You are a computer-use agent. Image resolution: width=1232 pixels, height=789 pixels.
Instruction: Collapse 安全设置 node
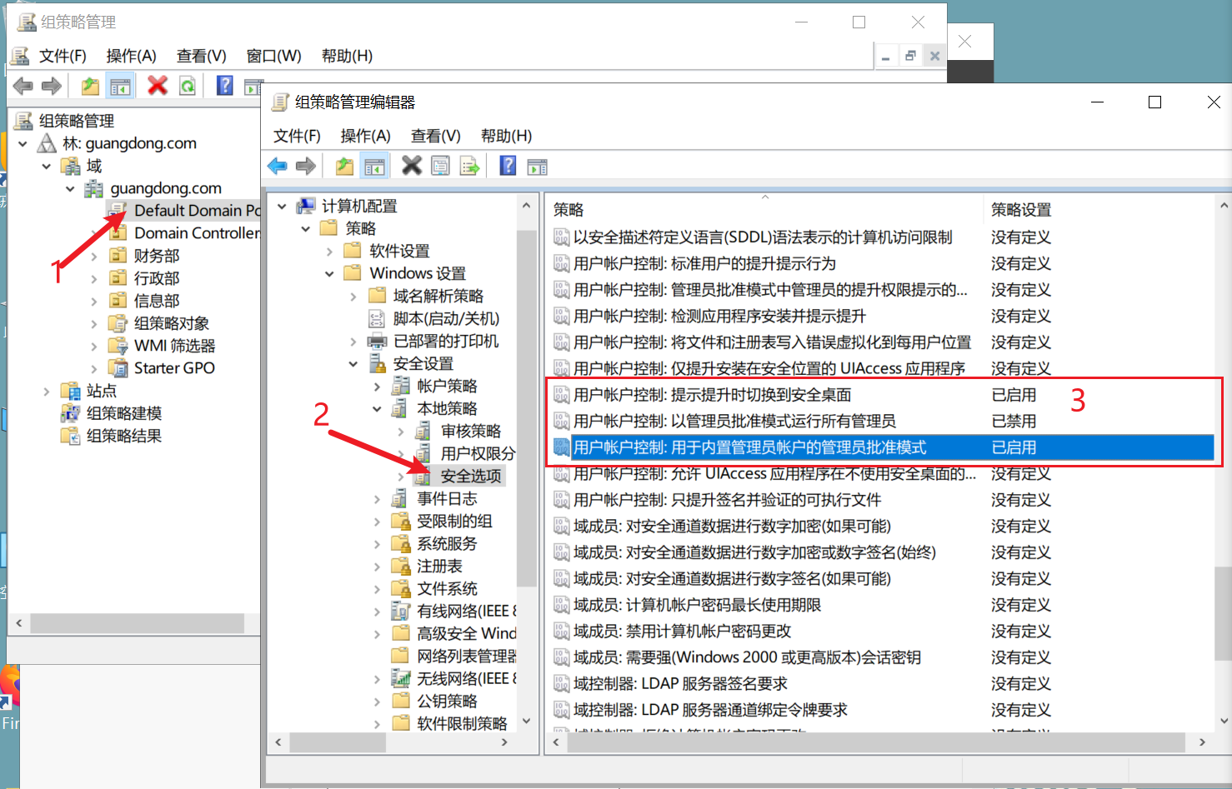point(353,363)
